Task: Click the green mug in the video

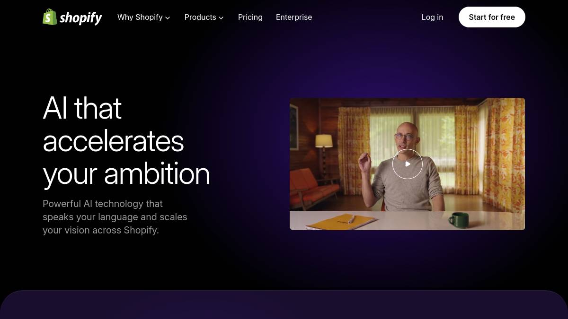Action: [458, 219]
